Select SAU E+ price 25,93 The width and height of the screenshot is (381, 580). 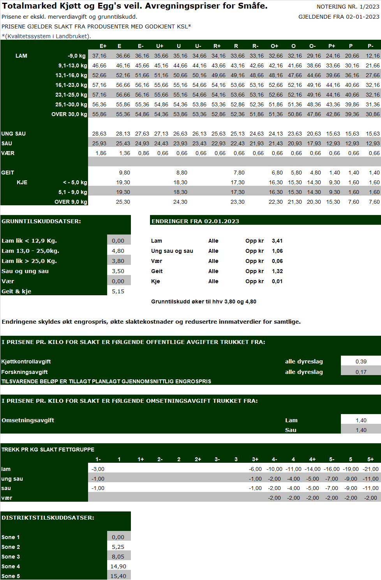(99, 143)
